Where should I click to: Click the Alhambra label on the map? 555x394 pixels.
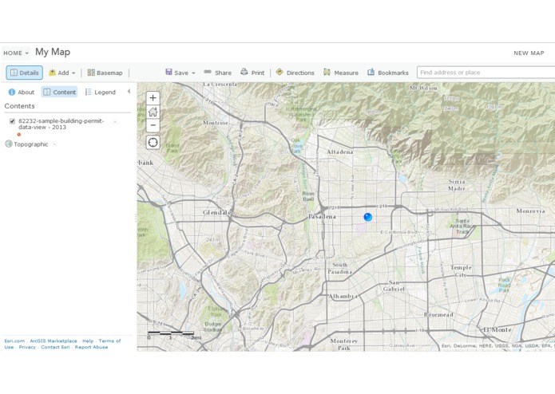click(x=343, y=296)
